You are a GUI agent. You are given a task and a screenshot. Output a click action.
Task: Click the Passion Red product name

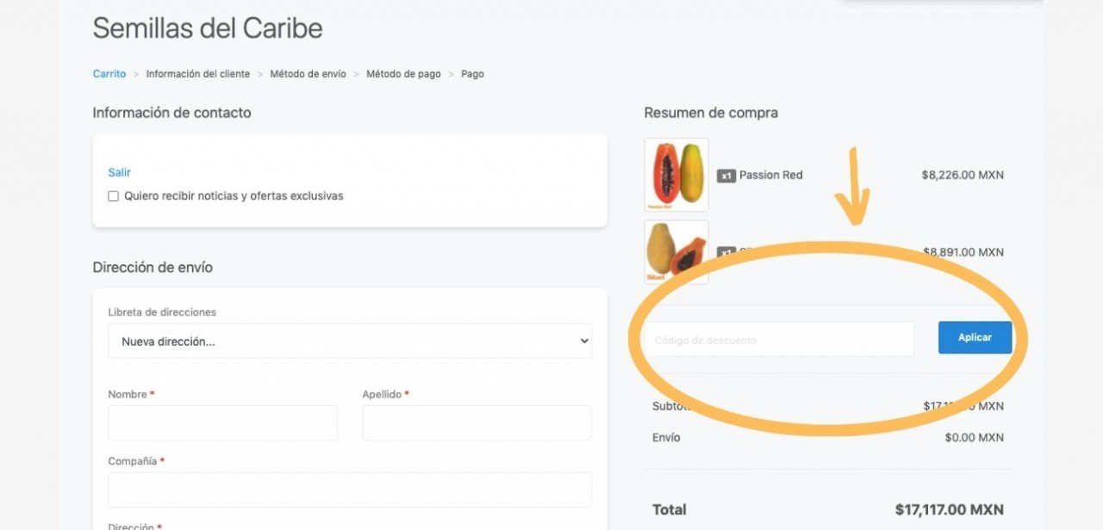(770, 176)
